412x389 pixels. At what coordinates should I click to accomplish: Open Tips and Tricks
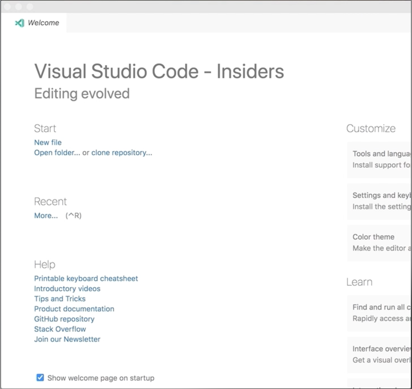click(x=60, y=299)
